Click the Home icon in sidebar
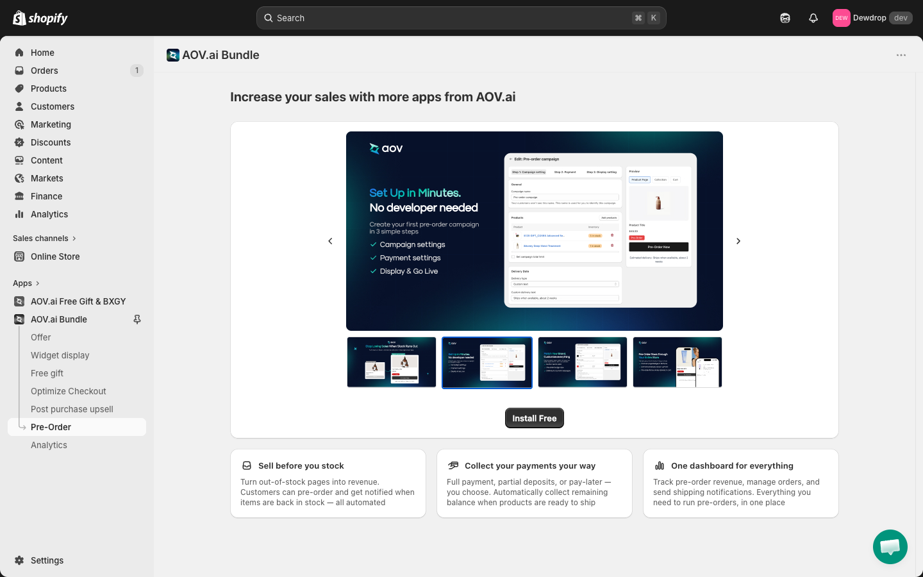Viewport: 923px width, 577px height. coord(19,53)
